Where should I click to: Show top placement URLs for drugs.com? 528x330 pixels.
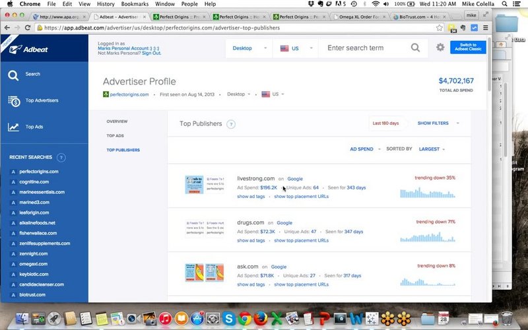(302, 240)
